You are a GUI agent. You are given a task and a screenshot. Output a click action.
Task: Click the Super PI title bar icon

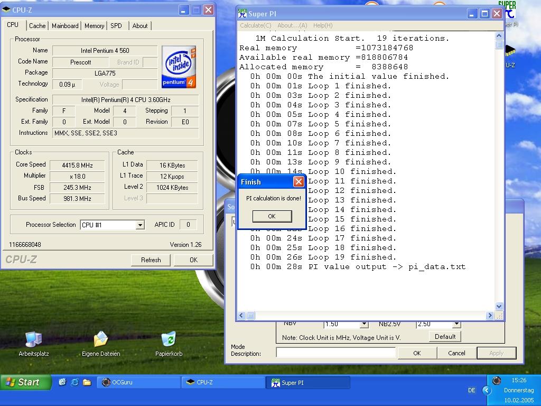click(242, 13)
